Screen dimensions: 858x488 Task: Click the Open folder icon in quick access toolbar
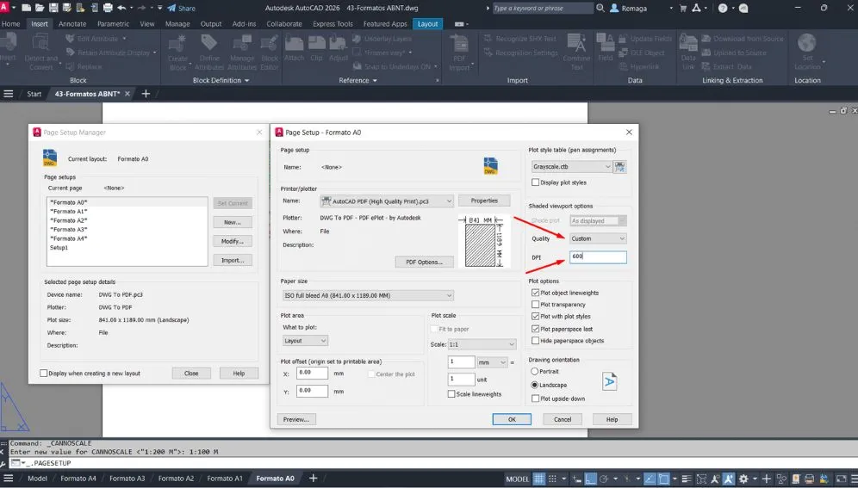pyautogui.click(x=40, y=9)
